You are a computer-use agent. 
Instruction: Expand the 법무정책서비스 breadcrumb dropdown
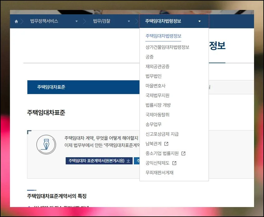pyautogui.click(x=77, y=21)
